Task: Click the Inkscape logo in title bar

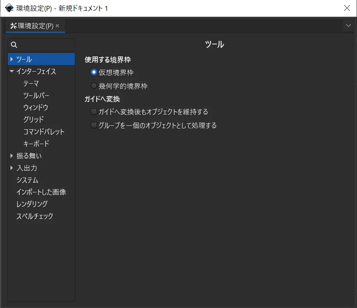Action: (x=9, y=8)
